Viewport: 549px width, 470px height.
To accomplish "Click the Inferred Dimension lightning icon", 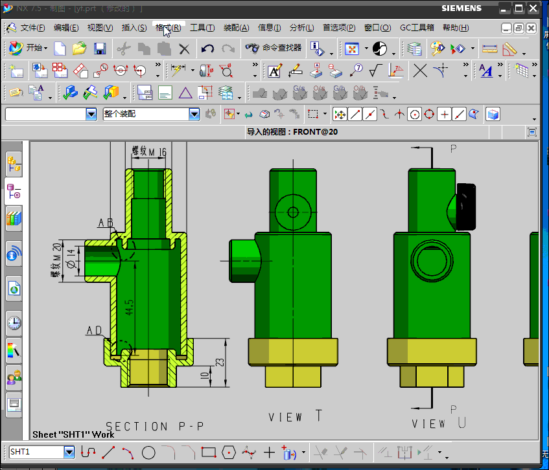I will point(177,71).
